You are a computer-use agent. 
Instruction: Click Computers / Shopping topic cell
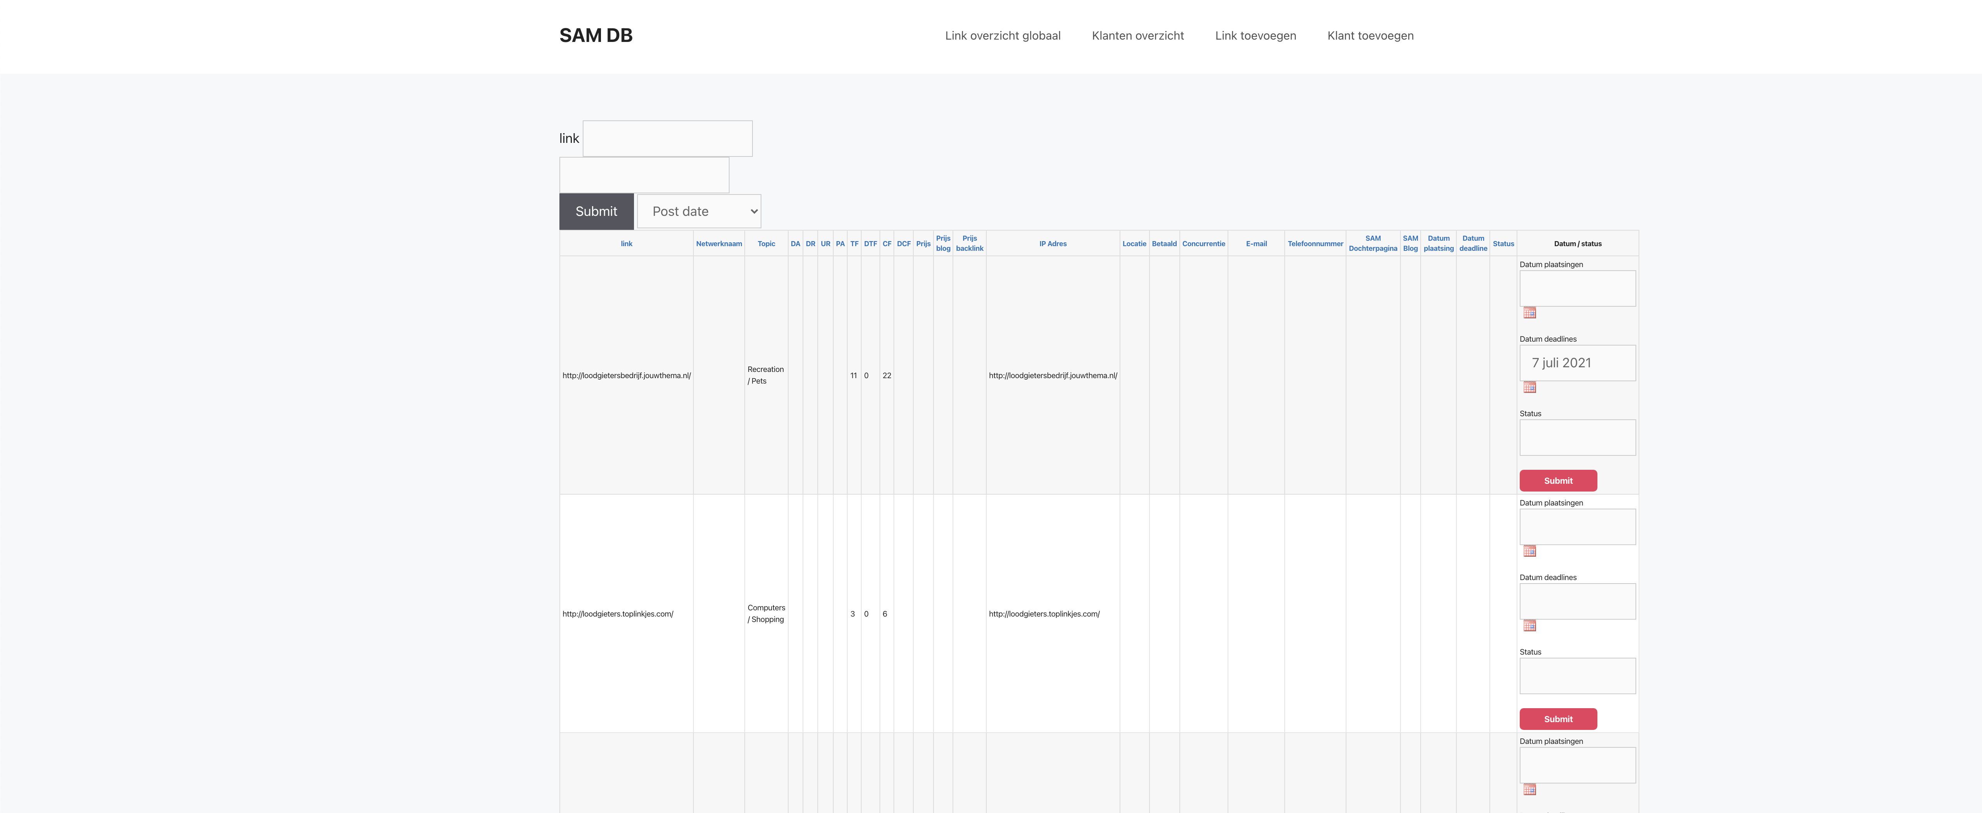coord(766,614)
